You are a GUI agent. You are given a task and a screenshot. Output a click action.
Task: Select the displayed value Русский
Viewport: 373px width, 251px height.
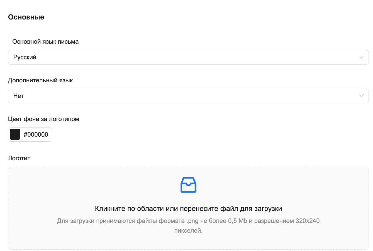coord(25,57)
